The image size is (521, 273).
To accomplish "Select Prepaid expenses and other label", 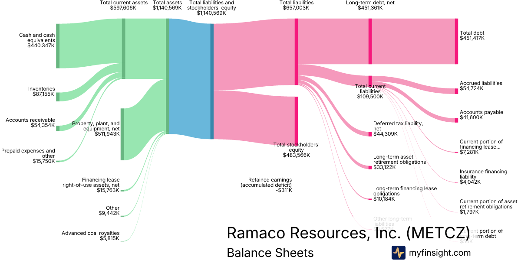I will point(28,156).
